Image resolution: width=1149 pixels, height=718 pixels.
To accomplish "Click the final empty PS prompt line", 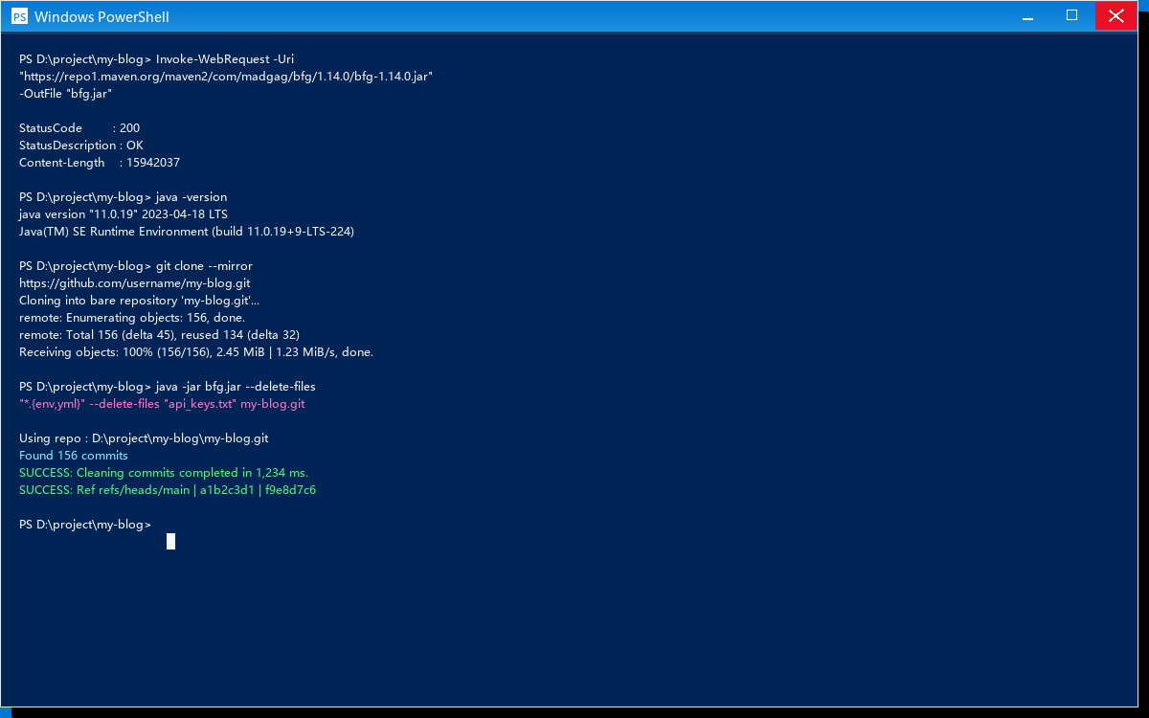I will 85,525.
